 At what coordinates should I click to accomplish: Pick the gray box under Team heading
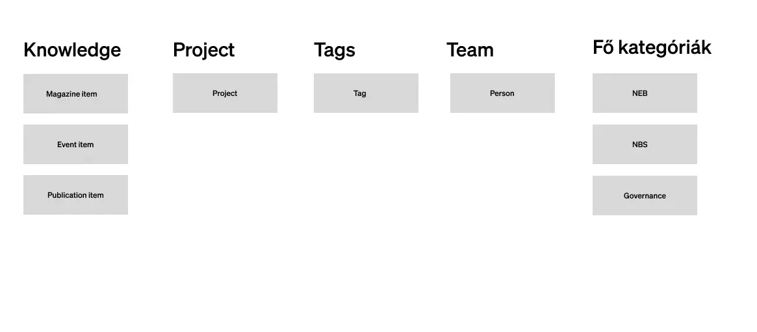point(502,93)
